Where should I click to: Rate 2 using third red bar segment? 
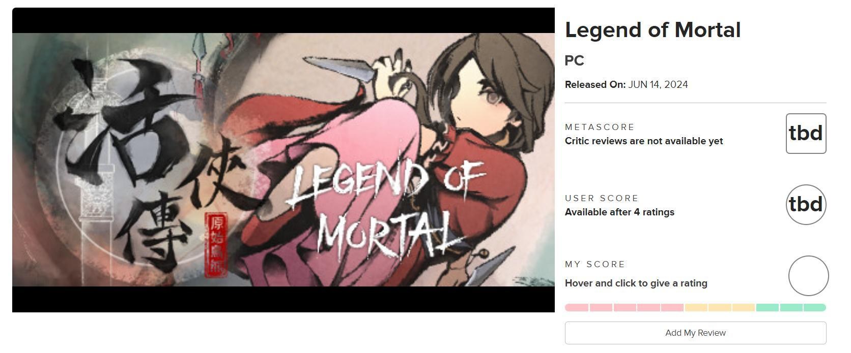(625, 307)
